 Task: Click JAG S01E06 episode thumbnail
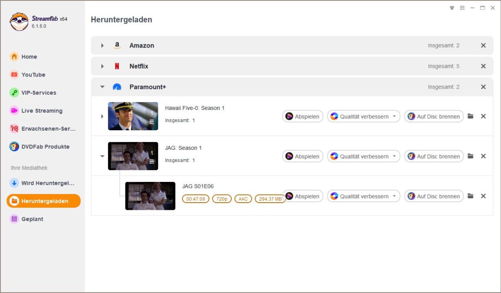(150, 196)
